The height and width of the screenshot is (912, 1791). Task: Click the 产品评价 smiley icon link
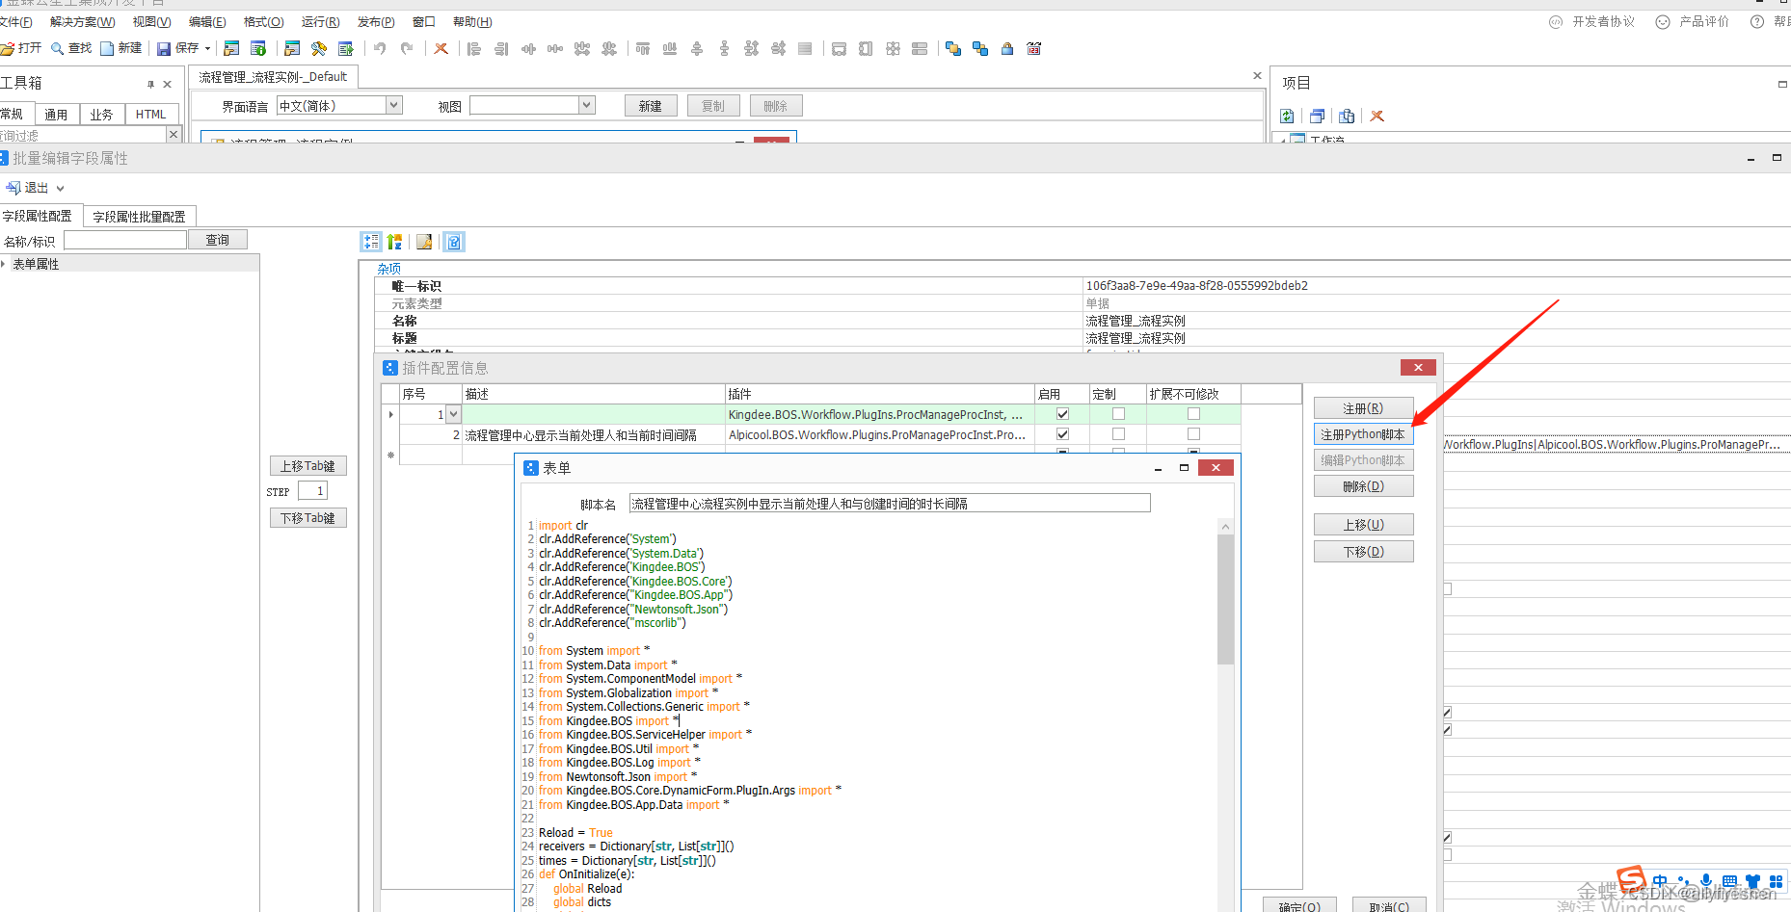1663,21
